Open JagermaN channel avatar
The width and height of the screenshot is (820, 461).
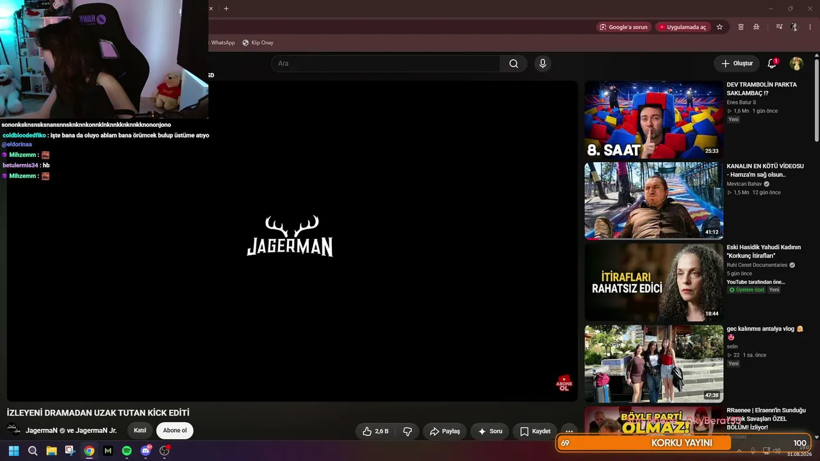(13, 430)
